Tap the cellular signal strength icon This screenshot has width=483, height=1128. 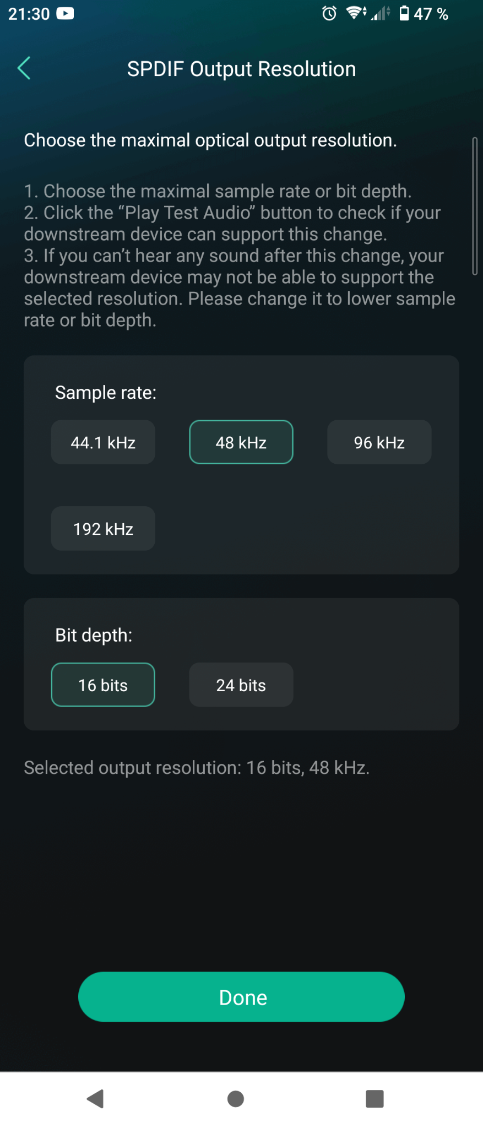coord(381,13)
